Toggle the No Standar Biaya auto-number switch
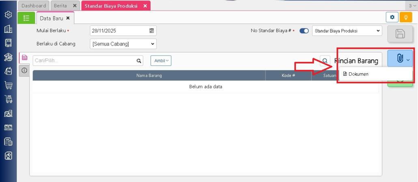The width and height of the screenshot is (418, 182). tap(304, 31)
